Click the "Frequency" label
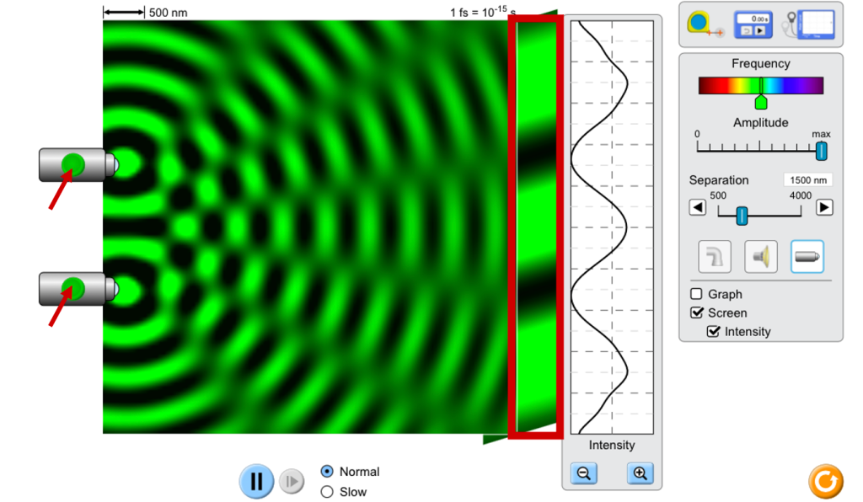The width and height of the screenshot is (863, 502). coord(761,63)
